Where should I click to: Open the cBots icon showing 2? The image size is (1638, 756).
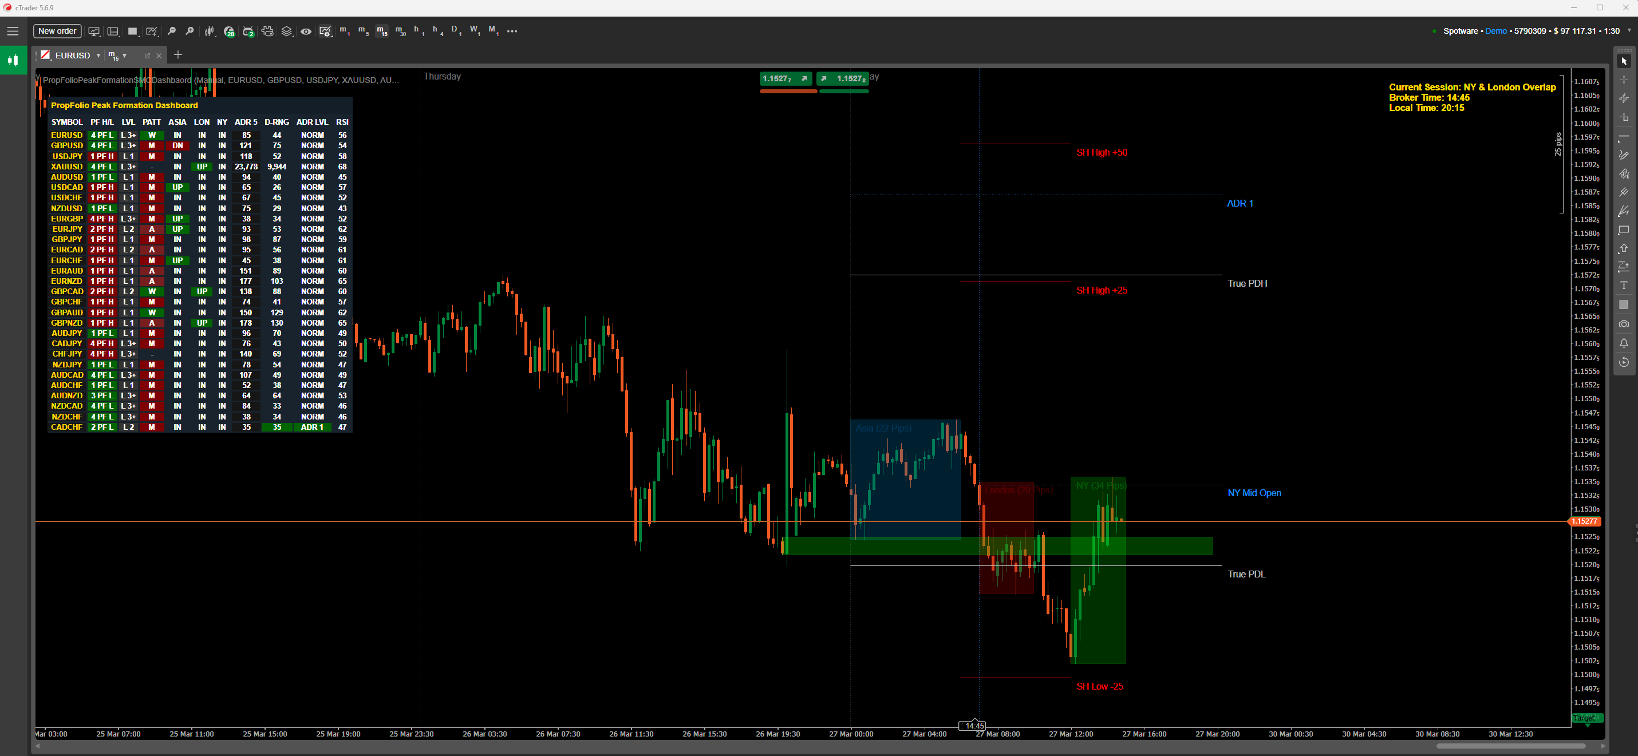pos(248,31)
